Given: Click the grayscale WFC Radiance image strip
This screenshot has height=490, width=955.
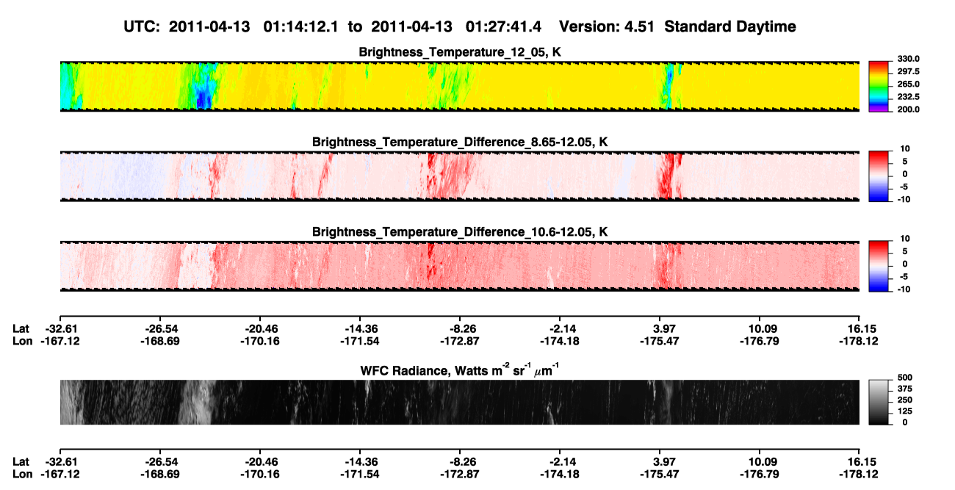Looking at the screenshot, I should pos(460,402).
